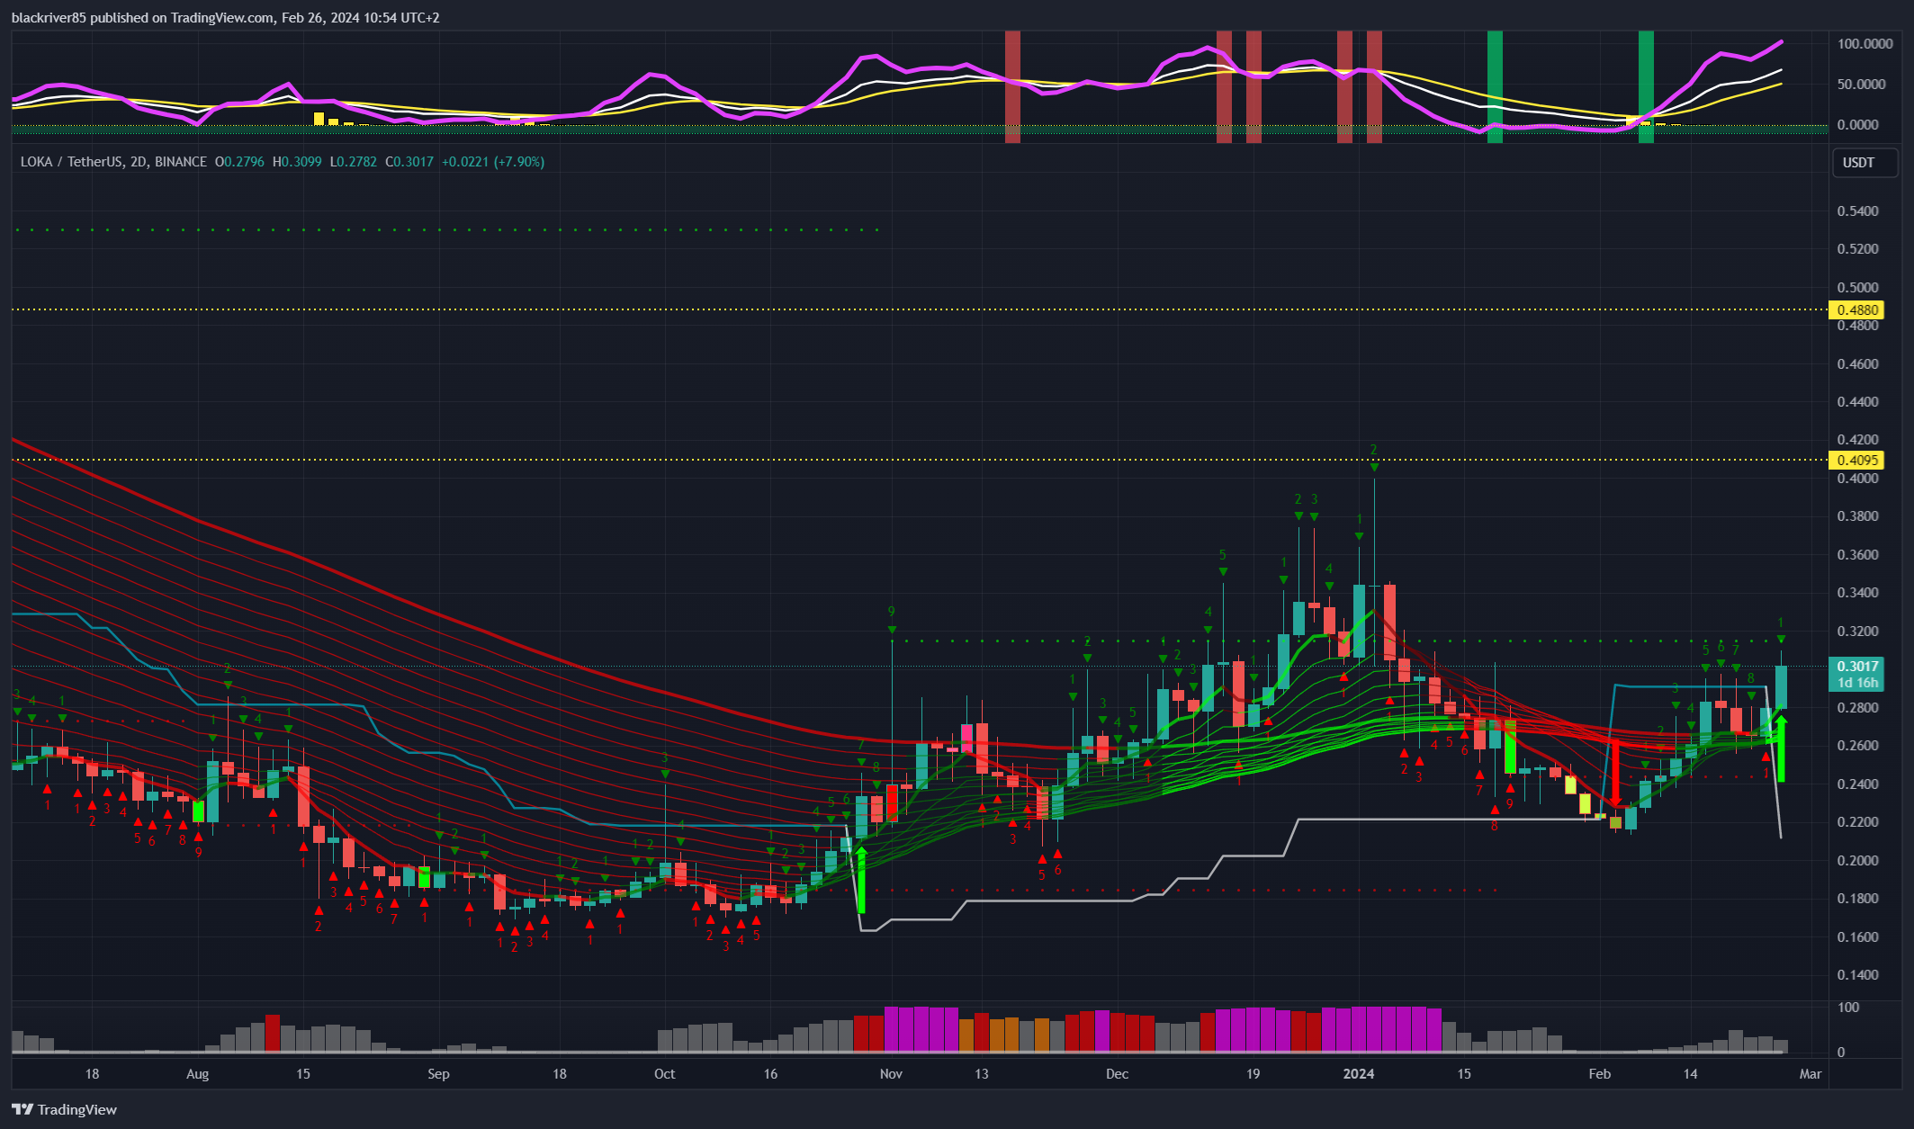Image resolution: width=1914 pixels, height=1129 pixels.
Task: Click the yellow 0.4880 price level label
Action: [x=1856, y=309]
